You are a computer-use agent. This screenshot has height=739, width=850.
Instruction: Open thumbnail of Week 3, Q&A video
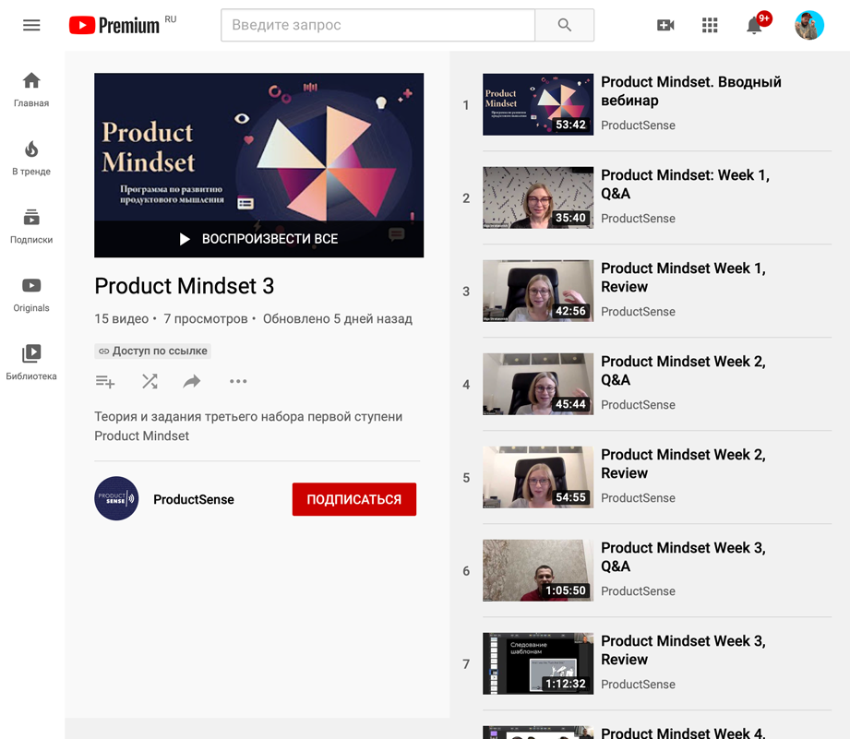(x=538, y=570)
